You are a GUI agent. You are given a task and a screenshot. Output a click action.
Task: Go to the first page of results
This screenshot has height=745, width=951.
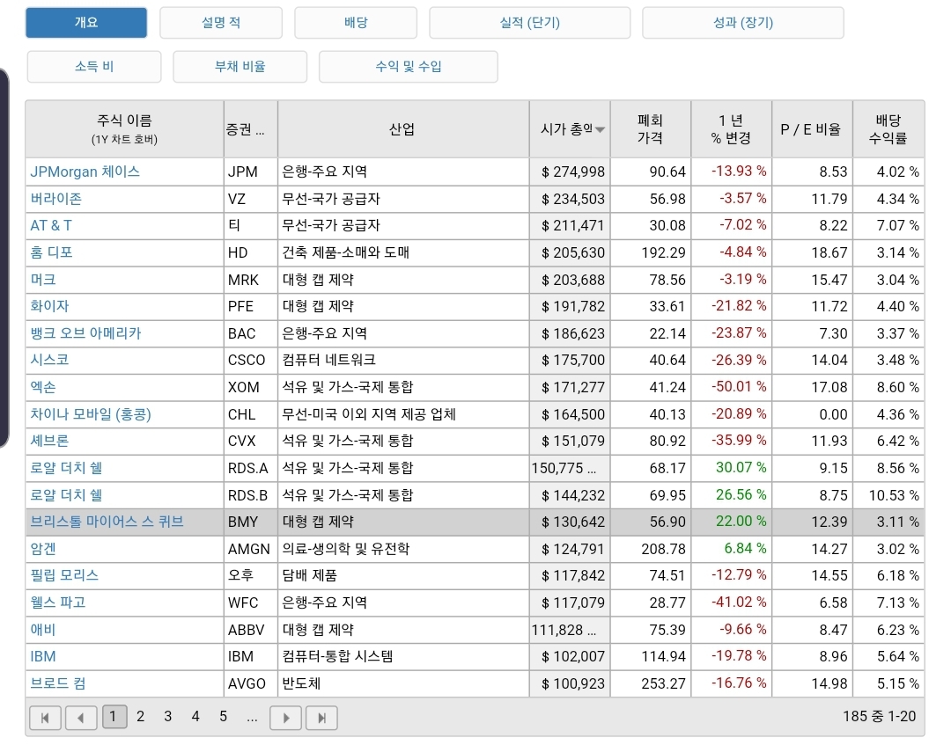tap(46, 718)
